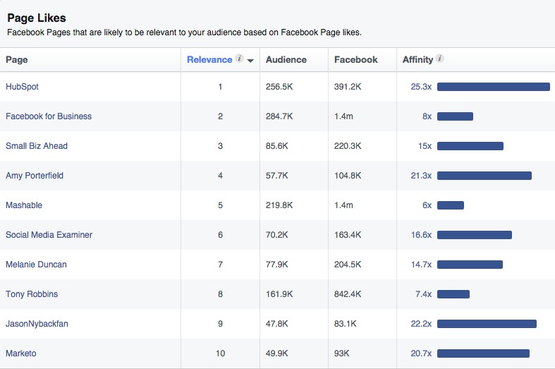Select Facebook value 83.1K
Image resolution: width=555 pixels, height=369 pixels.
[345, 324]
